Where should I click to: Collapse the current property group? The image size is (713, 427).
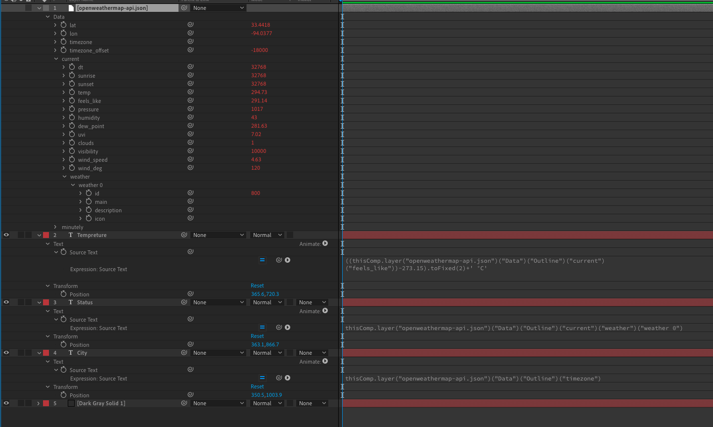click(x=56, y=58)
